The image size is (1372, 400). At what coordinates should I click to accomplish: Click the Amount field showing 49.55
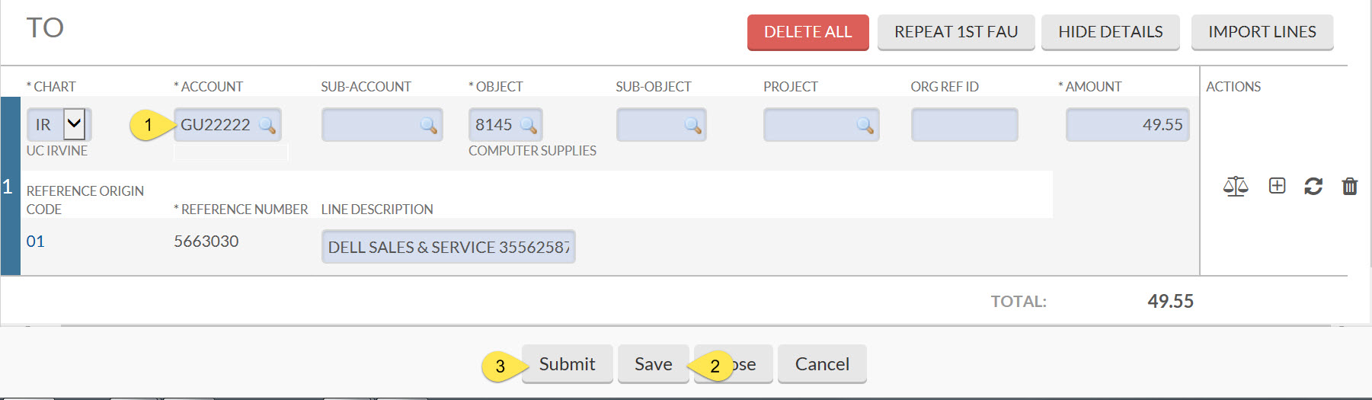(1127, 125)
